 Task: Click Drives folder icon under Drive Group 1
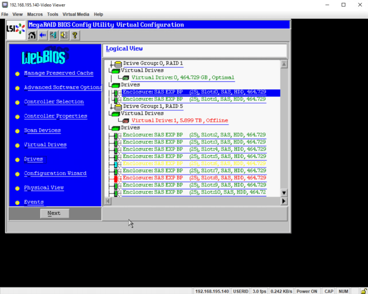tap(115, 128)
